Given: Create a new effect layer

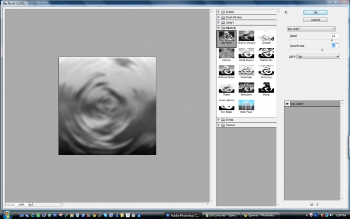Looking at the screenshot, I should tap(311, 204).
